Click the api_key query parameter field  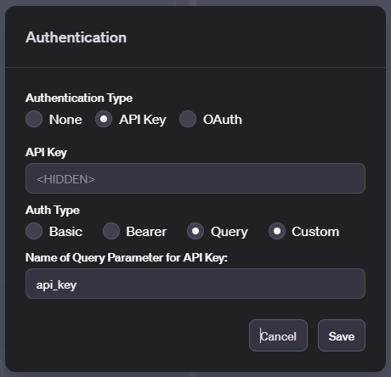(x=195, y=284)
